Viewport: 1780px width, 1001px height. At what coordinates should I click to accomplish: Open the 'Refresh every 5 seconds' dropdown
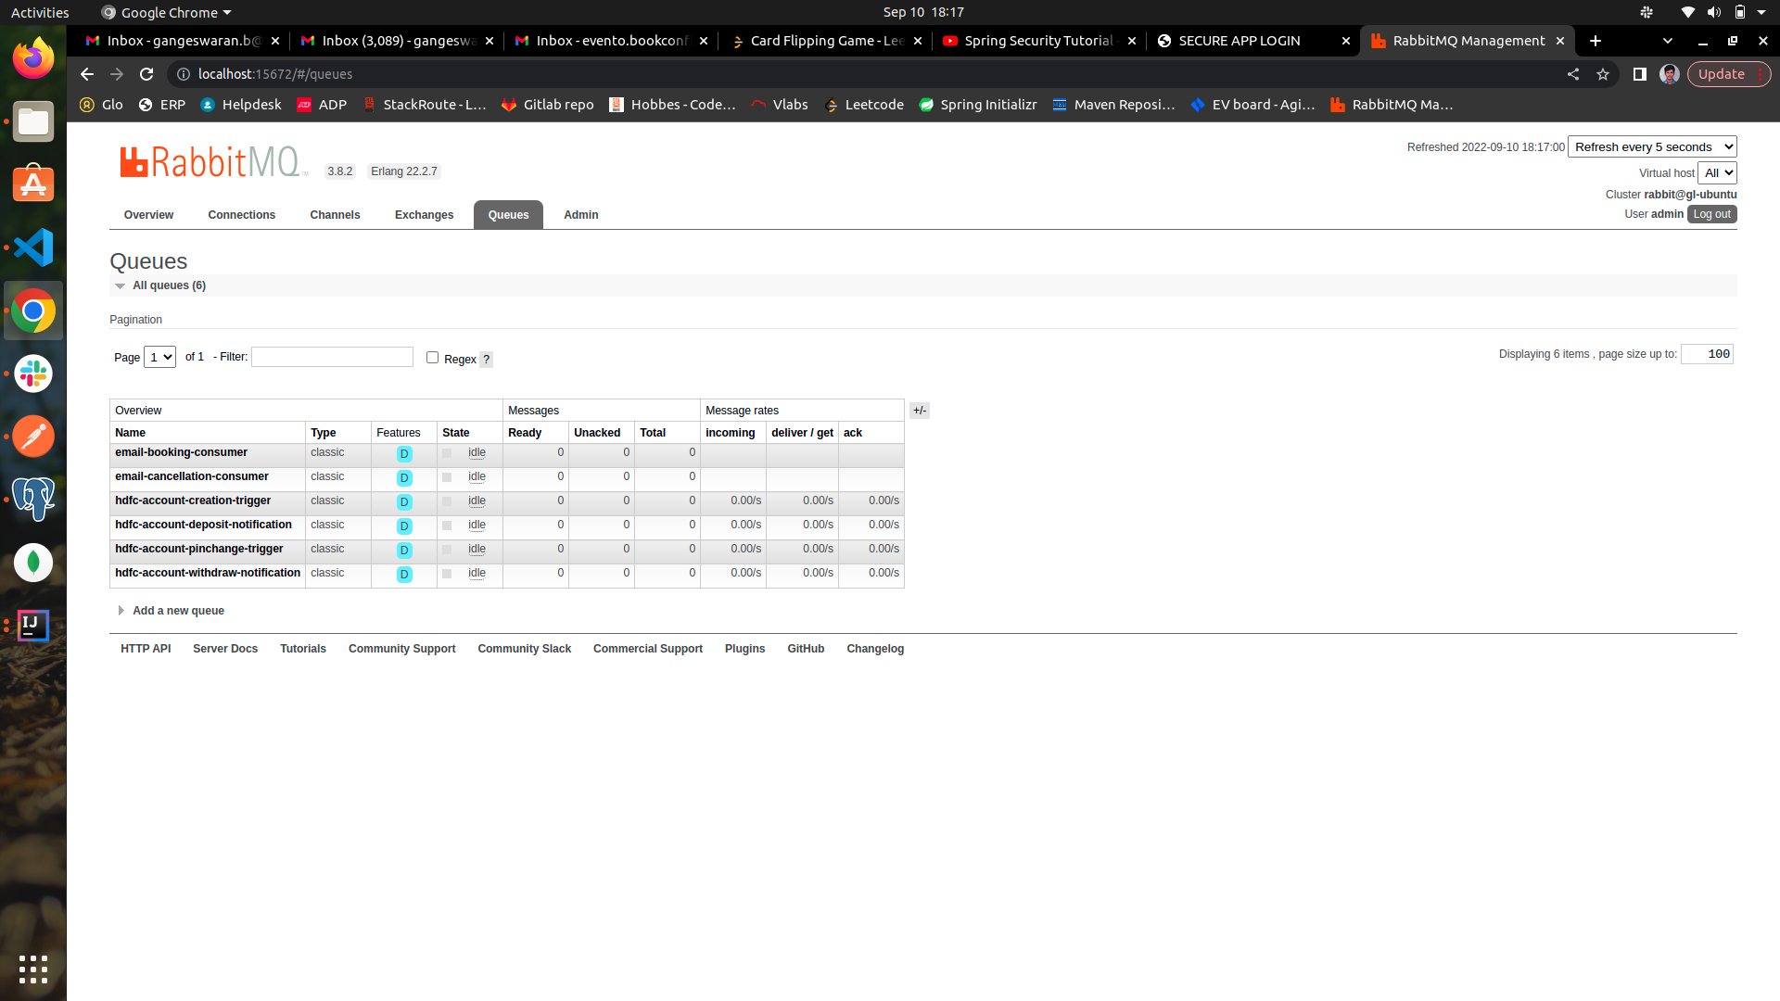coord(1652,146)
